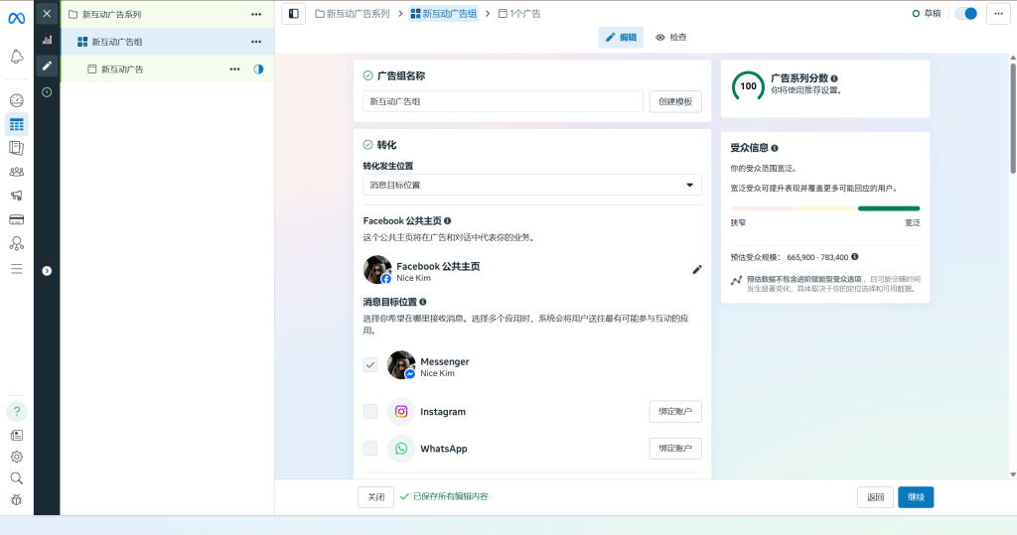Open the megaphone ads icon in sidebar
Image resolution: width=1017 pixels, height=535 pixels.
click(x=16, y=196)
